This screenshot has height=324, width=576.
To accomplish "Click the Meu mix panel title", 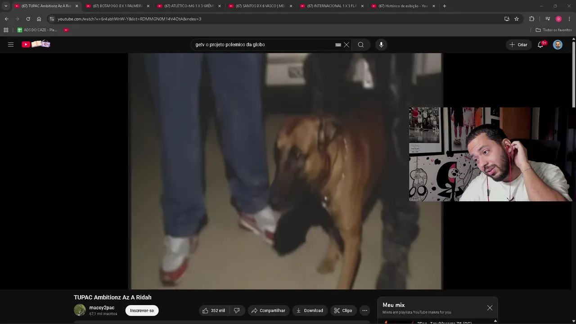I will click(394, 305).
